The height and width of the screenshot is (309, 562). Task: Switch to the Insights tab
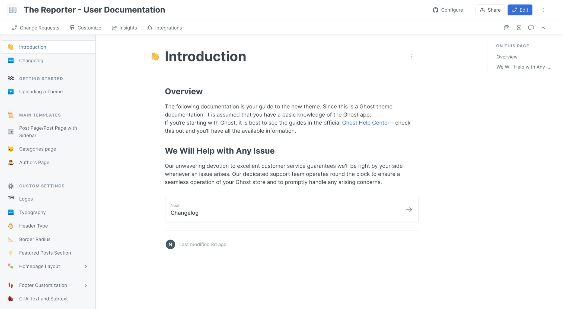tap(124, 28)
